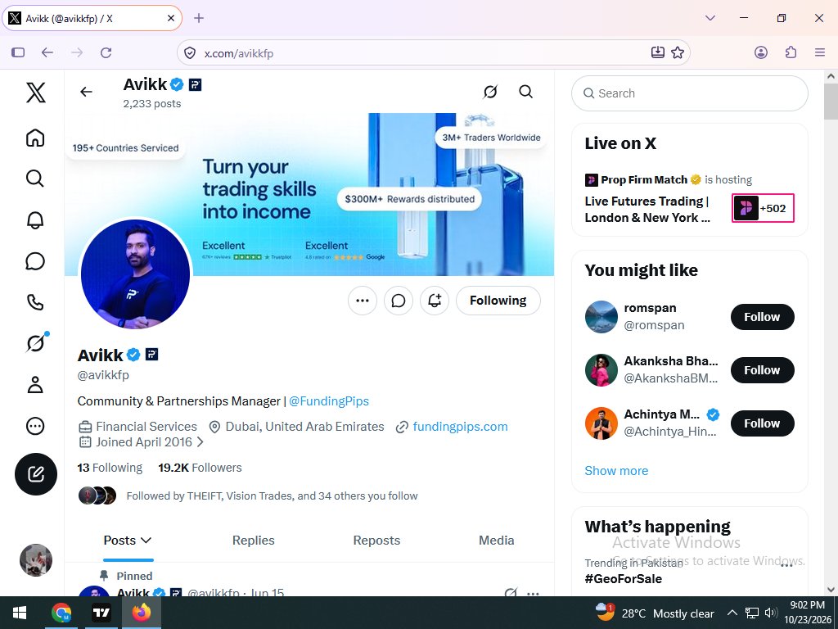View the 19.2K Followers list
The width and height of the screenshot is (838, 629).
200,468
